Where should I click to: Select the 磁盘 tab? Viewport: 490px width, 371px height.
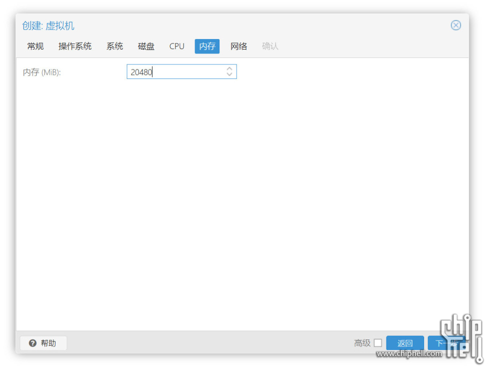[x=146, y=46]
